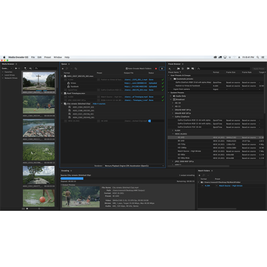Add a source to the Queue
267x267 pixels.
[x=63, y=69]
